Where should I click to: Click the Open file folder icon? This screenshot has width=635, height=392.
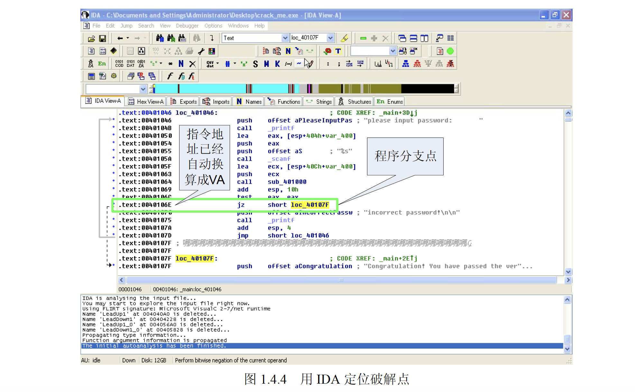tap(91, 39)
